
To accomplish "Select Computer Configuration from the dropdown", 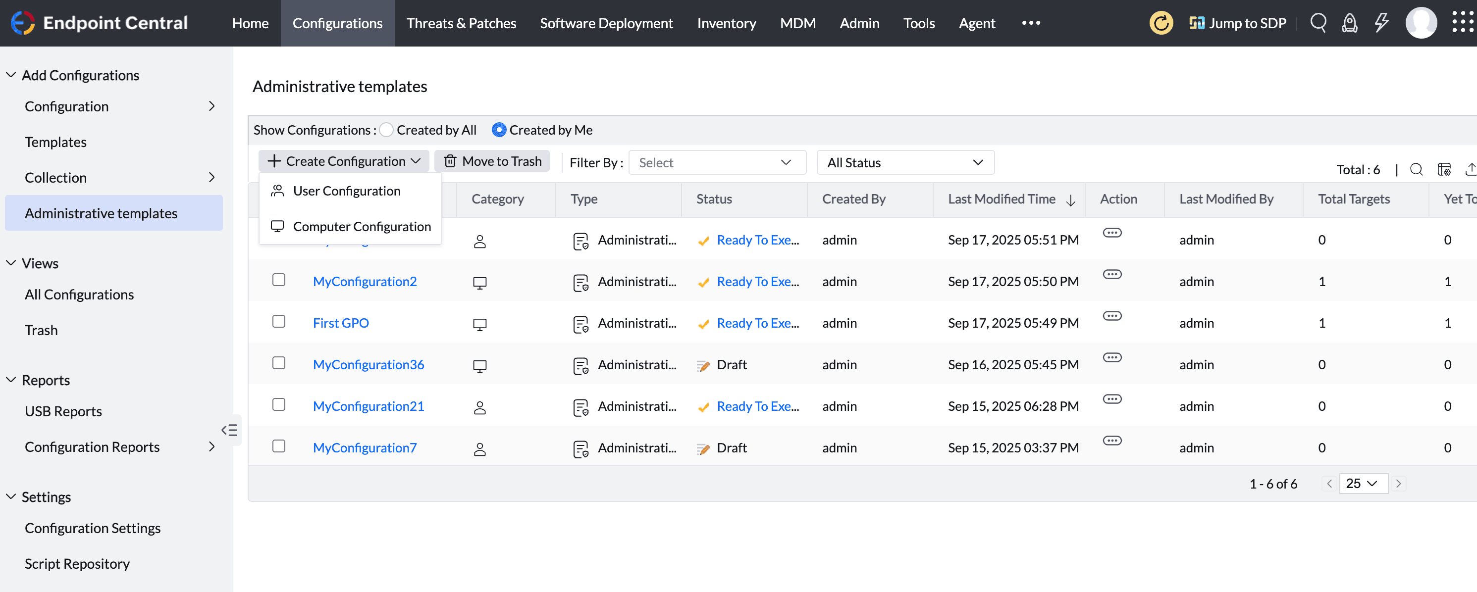I will (x=361, y=226).
